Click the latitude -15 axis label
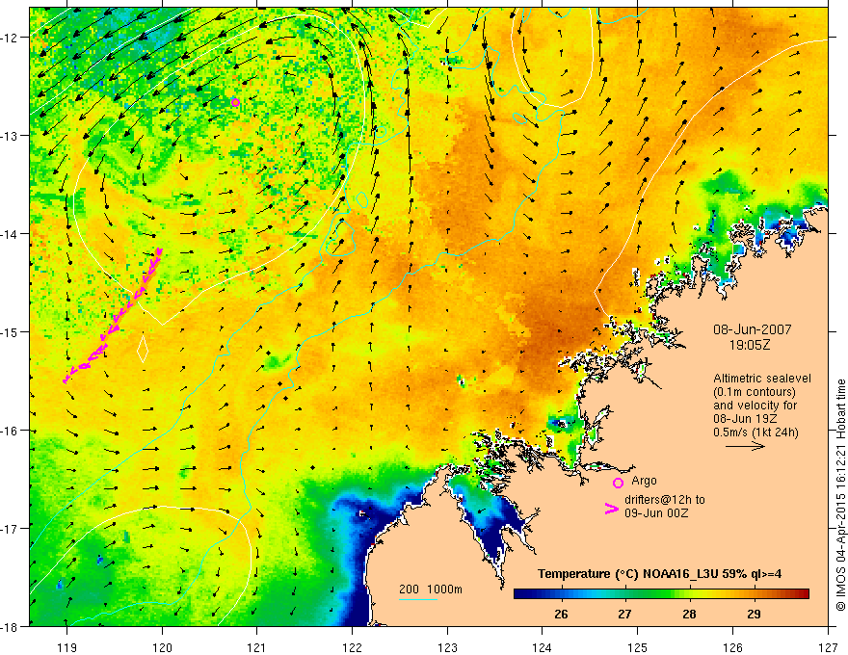 pyautogui.click(x=11, y=331)
